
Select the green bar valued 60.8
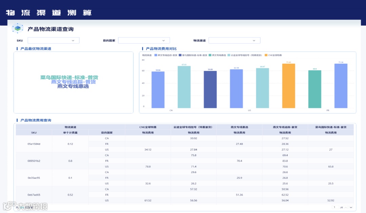click(x=315, y=89)
